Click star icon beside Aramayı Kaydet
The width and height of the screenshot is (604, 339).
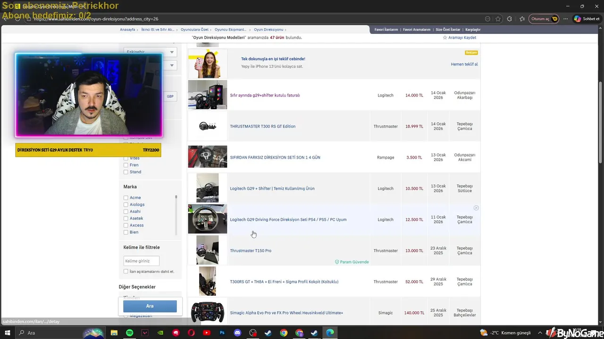tap(445, 38)
